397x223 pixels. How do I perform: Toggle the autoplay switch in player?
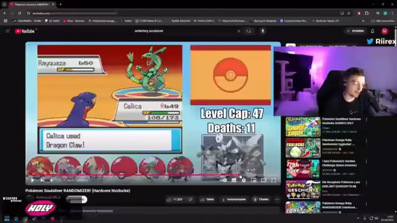225,180
